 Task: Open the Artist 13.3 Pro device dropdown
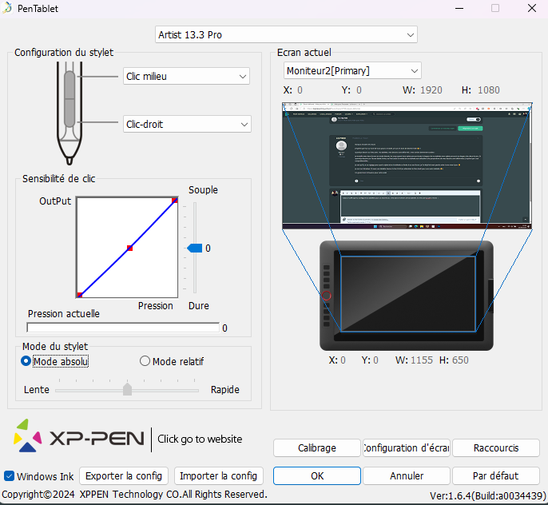coord(286,35)
